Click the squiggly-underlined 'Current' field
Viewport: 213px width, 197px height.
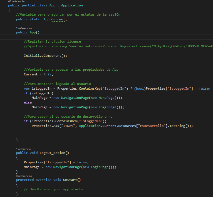click(x=58, y=19)
